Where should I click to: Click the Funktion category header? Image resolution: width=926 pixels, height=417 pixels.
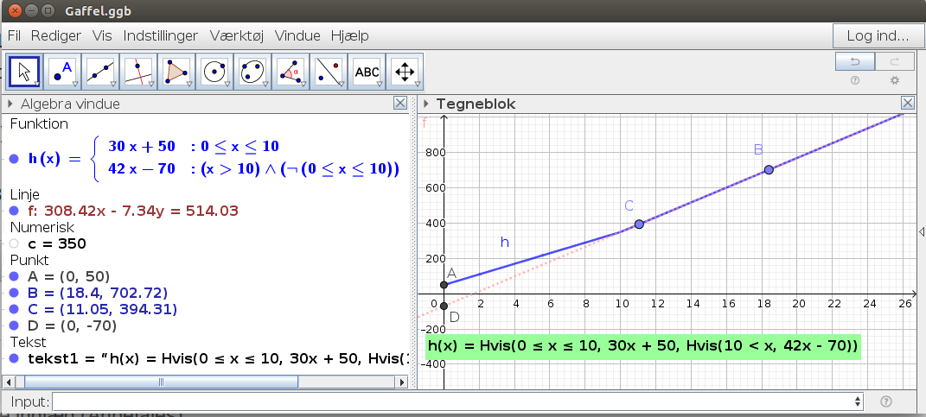coord(39,123)
